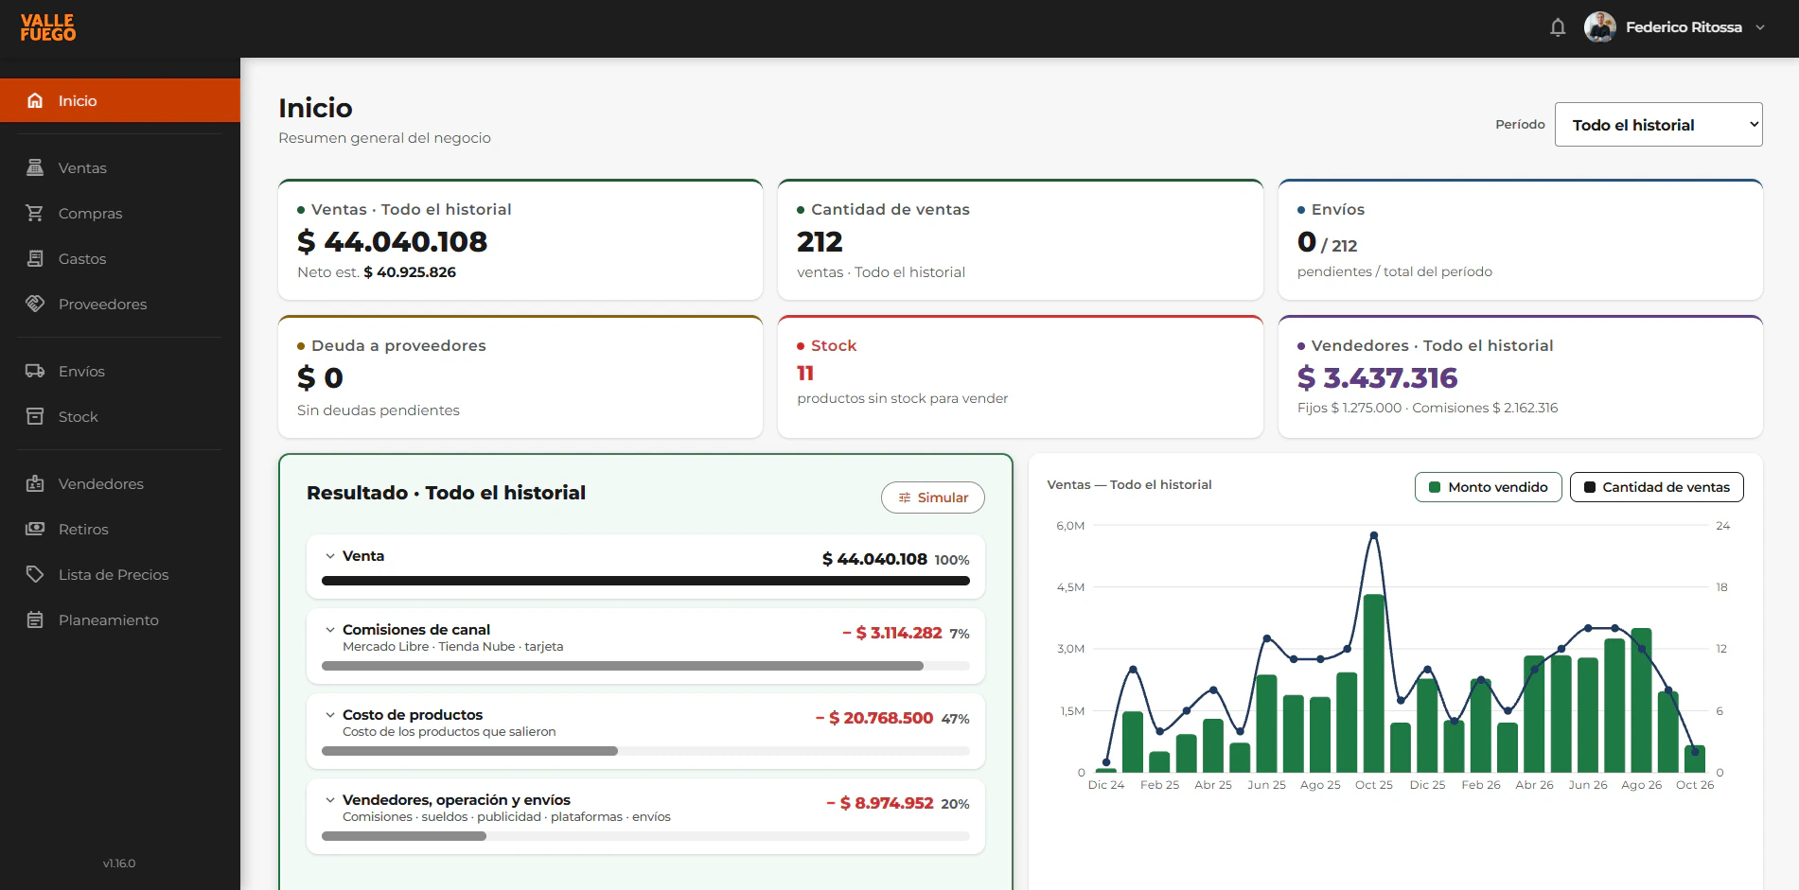Open notifications bell icon
The width and height of the screenshot is (1799, 890).
click(x=1558, y=27)
